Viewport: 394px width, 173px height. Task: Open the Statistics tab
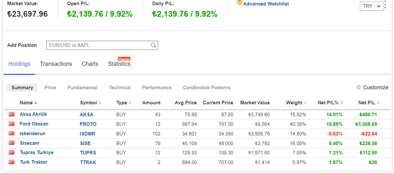coord(119,64)
